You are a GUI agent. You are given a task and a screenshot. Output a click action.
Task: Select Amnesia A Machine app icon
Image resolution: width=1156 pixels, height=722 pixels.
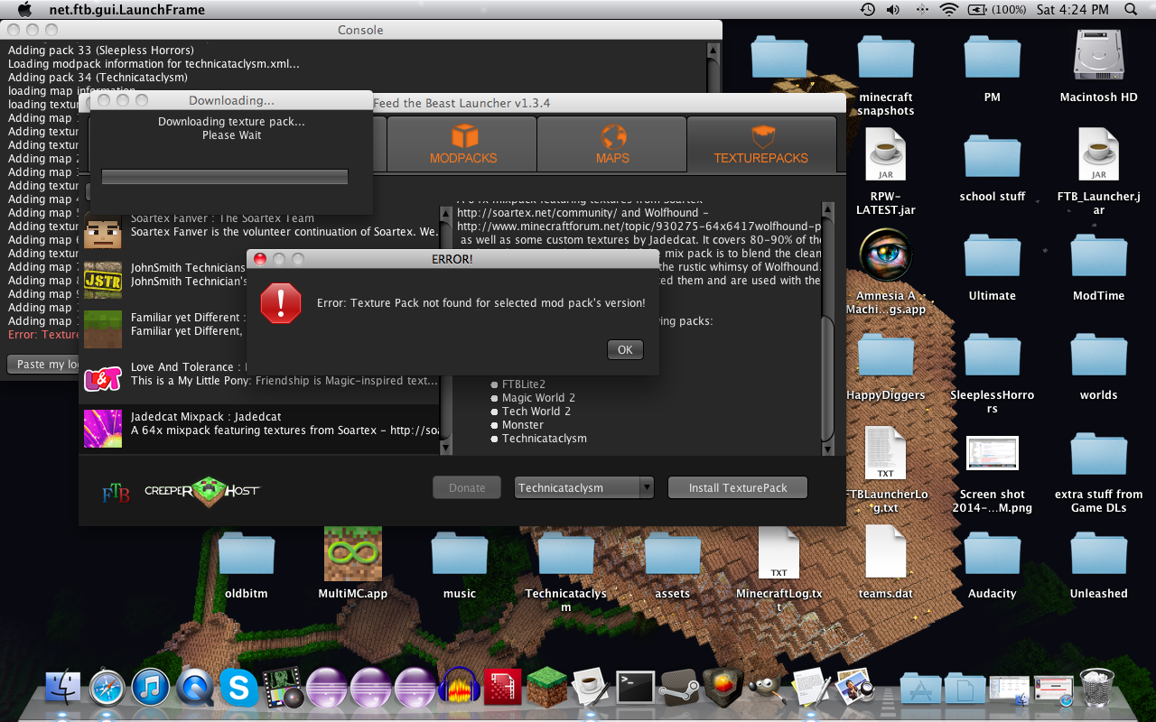pyautogui.click(x=886, y=255)
